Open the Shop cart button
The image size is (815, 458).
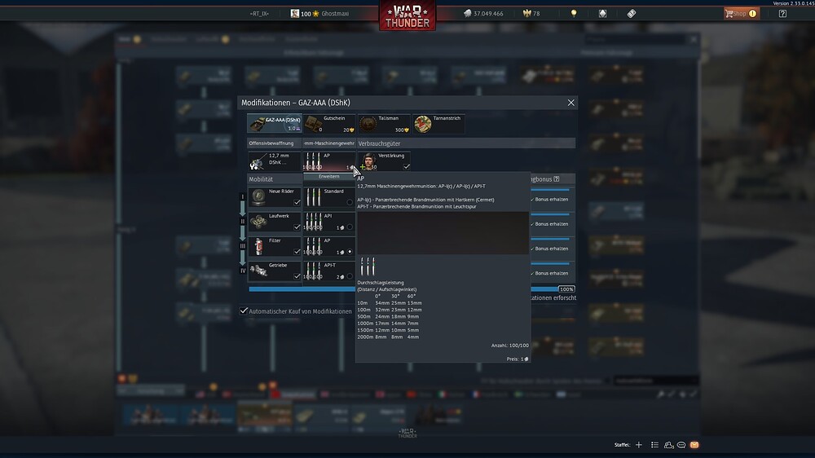pyautogui.click(x=741, y=14)
